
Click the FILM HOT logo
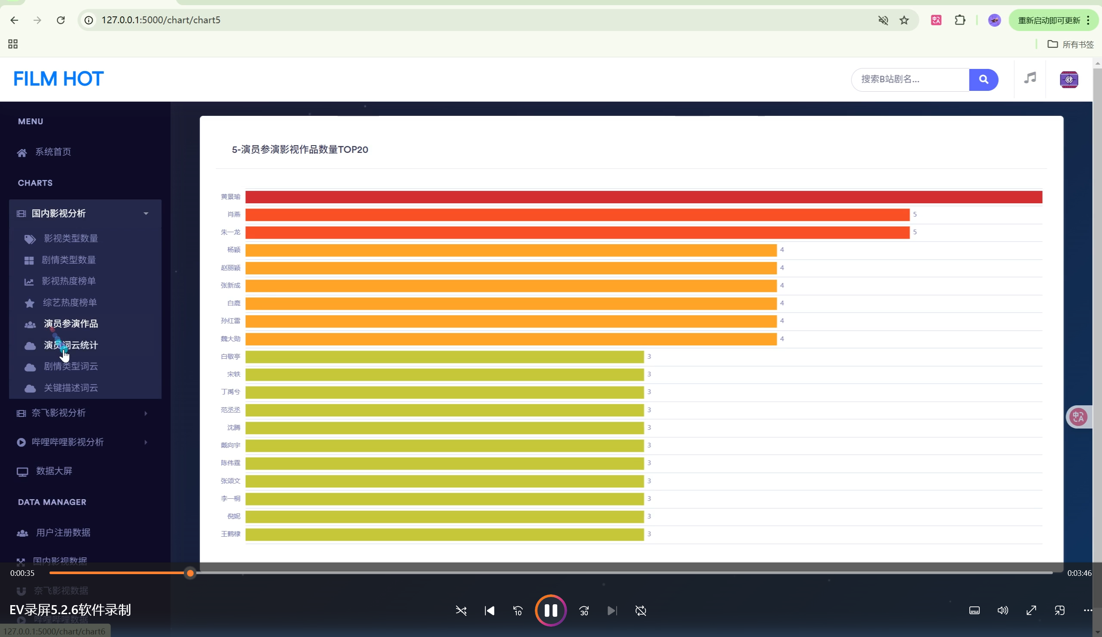click(x=58, y=79)
